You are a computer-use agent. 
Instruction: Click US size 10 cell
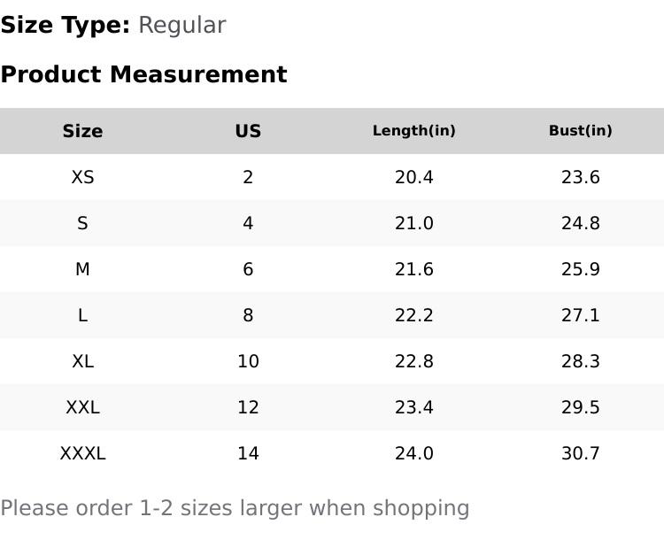[248, 361]
